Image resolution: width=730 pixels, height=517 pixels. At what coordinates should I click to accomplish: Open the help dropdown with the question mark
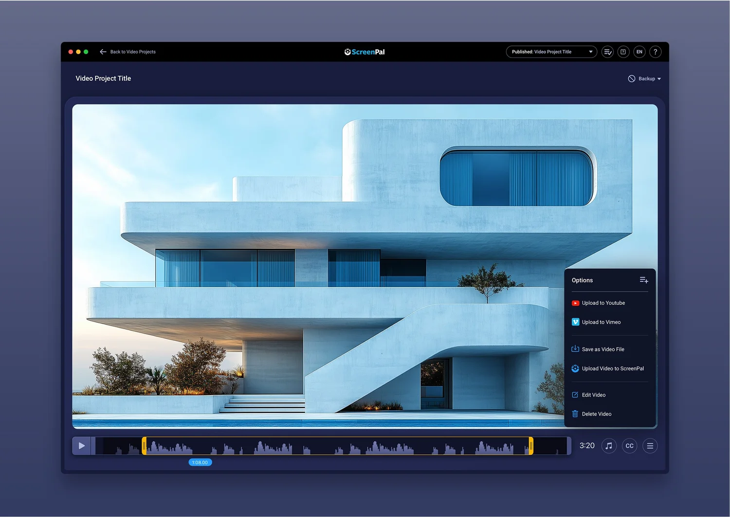(655, 52)
